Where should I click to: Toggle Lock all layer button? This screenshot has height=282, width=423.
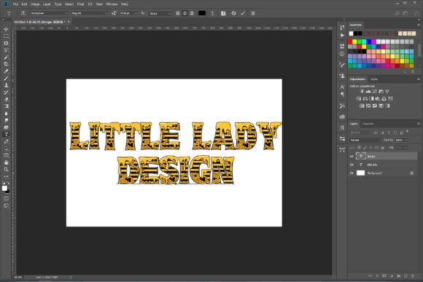coord(383,148)
